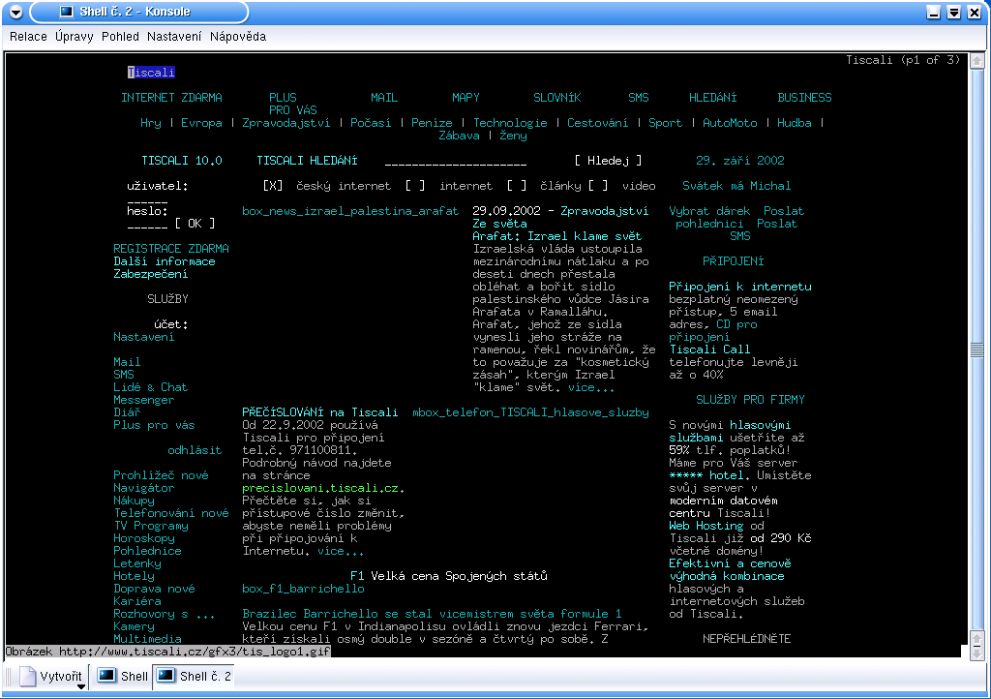Open the Web Hosting link
The width and height of the screenshot is (991, 699).
[x=706, y=525]
